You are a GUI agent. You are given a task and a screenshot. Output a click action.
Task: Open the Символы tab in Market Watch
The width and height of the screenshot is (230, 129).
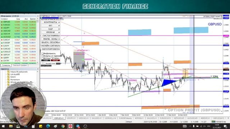click(x=6, y=65)
